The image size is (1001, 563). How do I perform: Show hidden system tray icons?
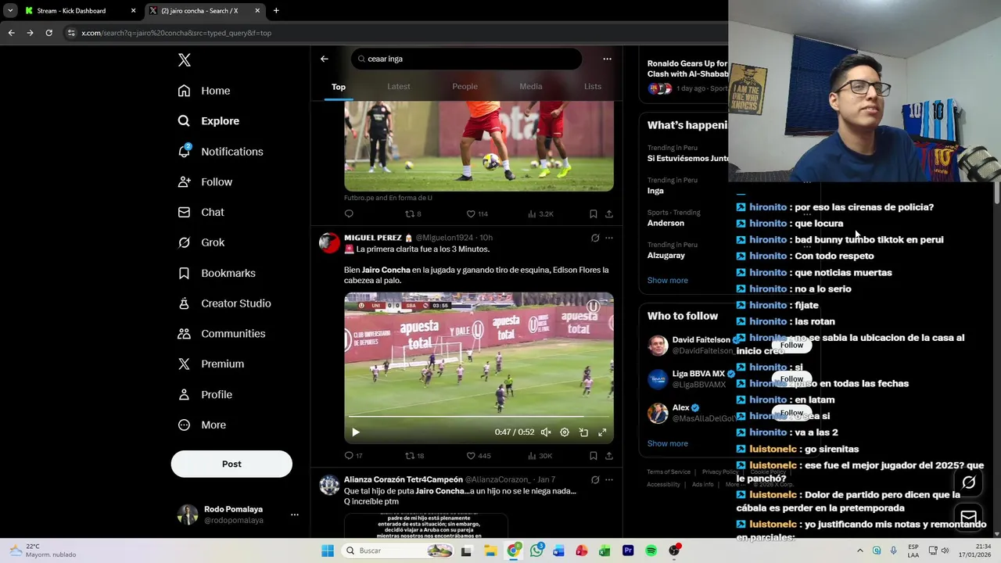(x=860, y=550)
